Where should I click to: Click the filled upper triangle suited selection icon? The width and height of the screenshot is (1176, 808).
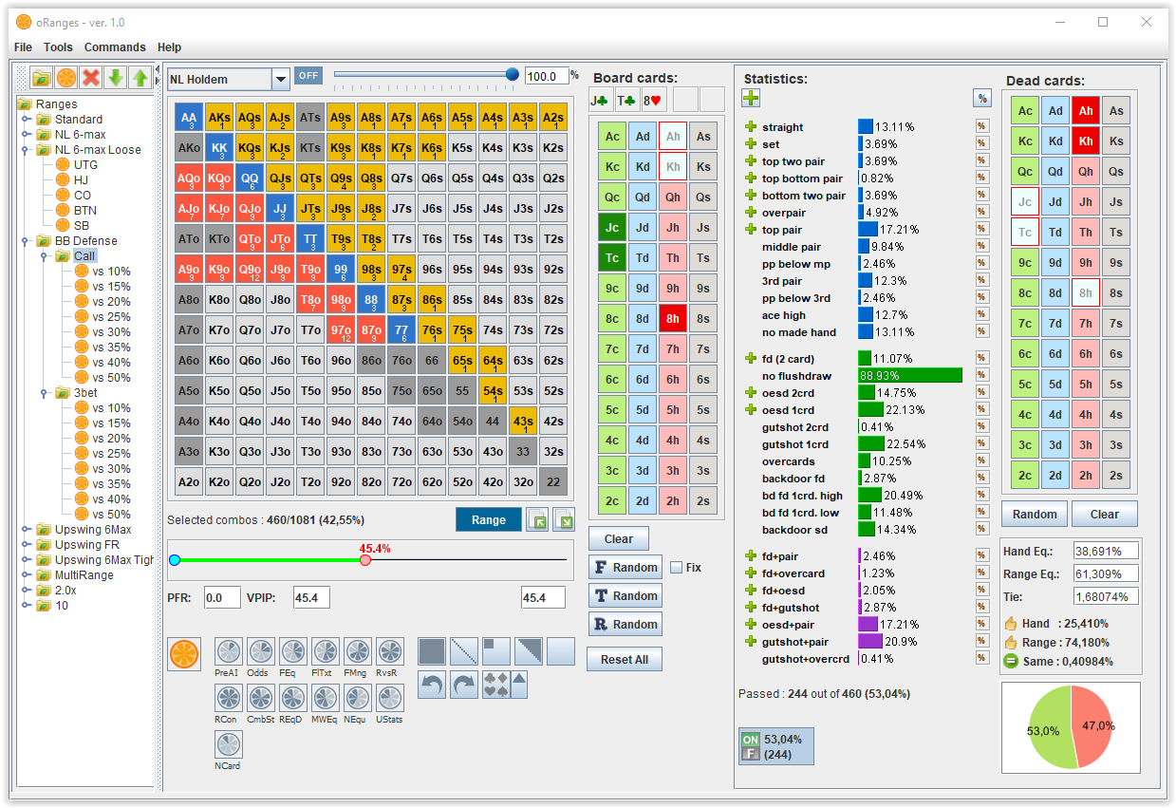[529, 651]
